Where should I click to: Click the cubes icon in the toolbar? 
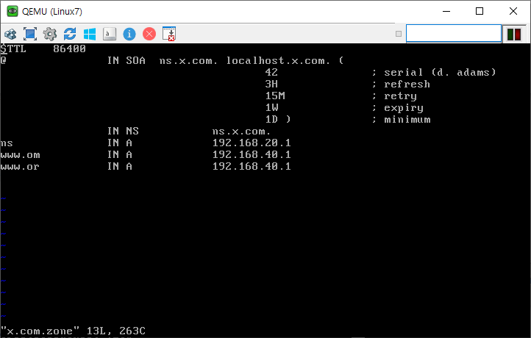[10, 34]
